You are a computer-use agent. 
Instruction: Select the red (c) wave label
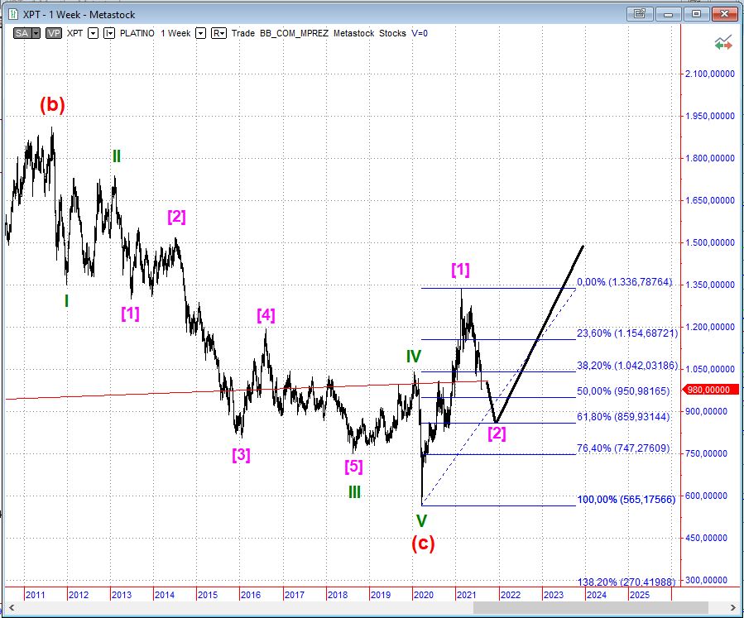[423, 543]
